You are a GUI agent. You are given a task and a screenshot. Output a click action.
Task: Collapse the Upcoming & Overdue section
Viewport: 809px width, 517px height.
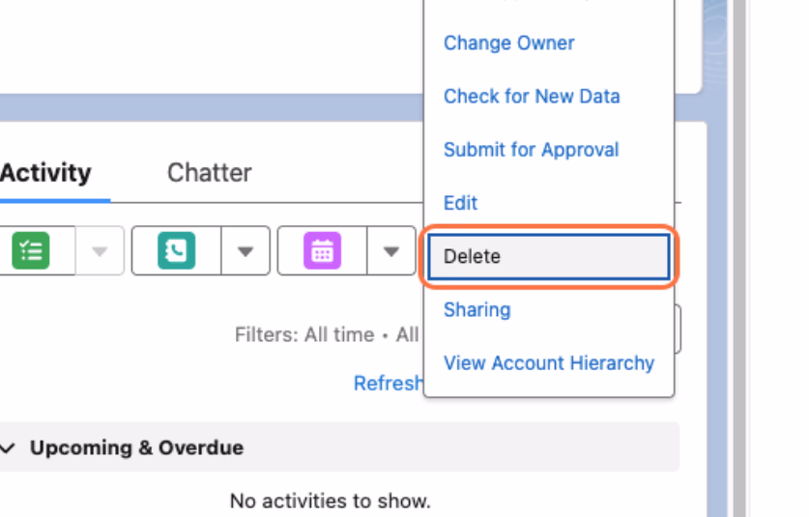pos(7,447)
